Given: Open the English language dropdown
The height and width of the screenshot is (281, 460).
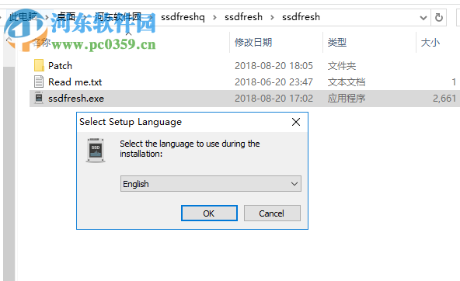Looking at the screenshot, I should (211, 184).
